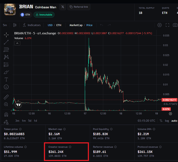Show info for Referrer revenue

pyautogui.click(x=115, y=147)
